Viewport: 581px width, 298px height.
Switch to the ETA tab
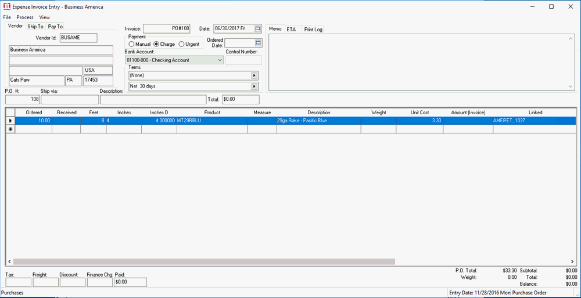coord(291,29)
